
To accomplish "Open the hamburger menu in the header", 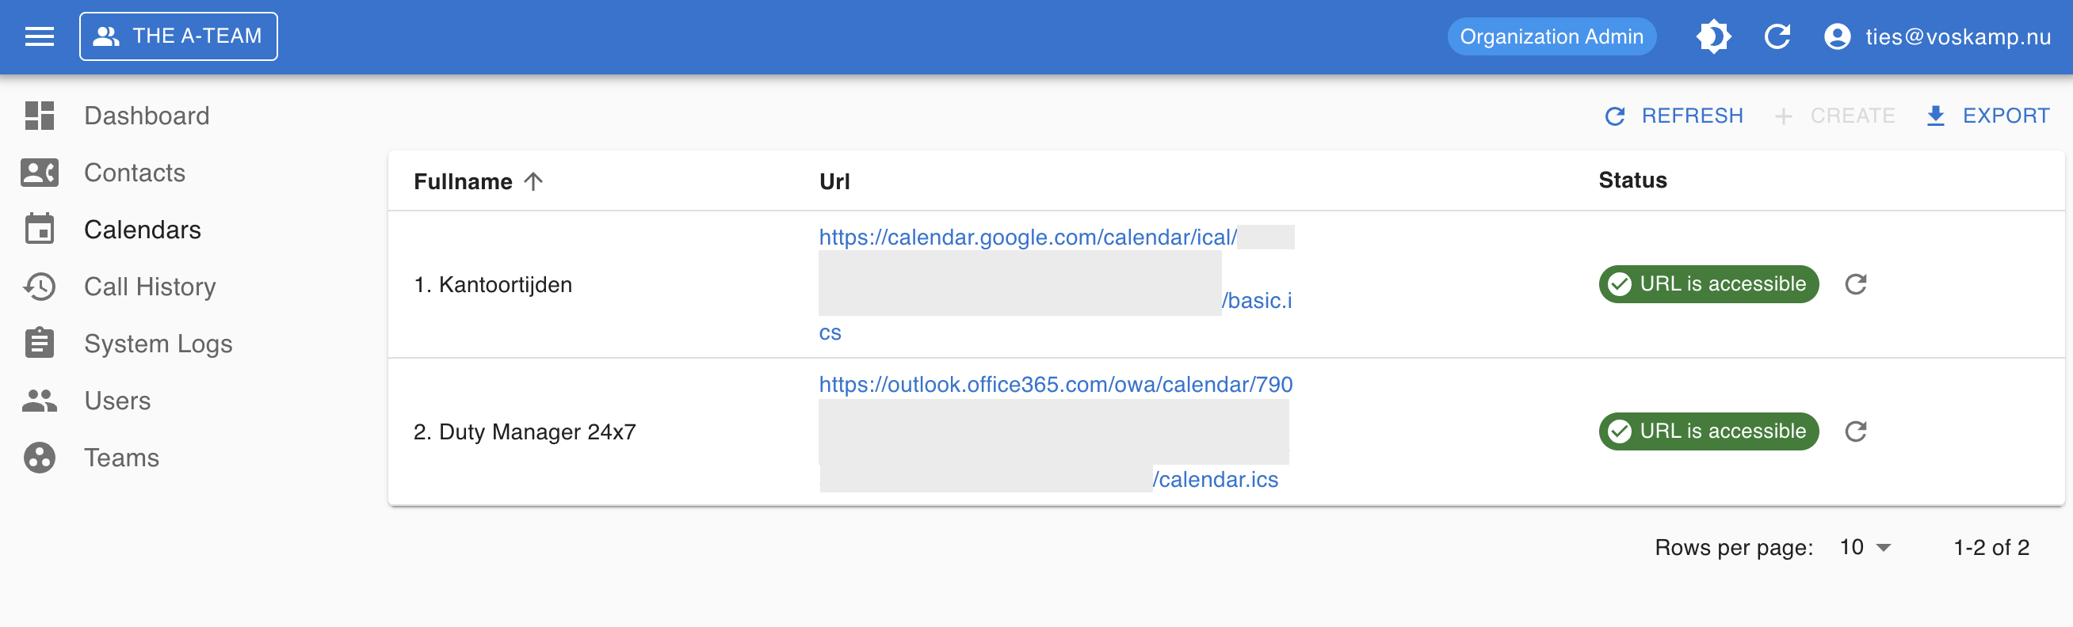I will pyautogui.click(x=40, y=36).
